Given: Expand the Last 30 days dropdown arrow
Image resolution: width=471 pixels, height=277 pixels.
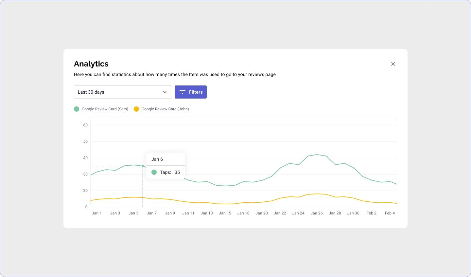Looking at the screenshot, I should [165, 92].
